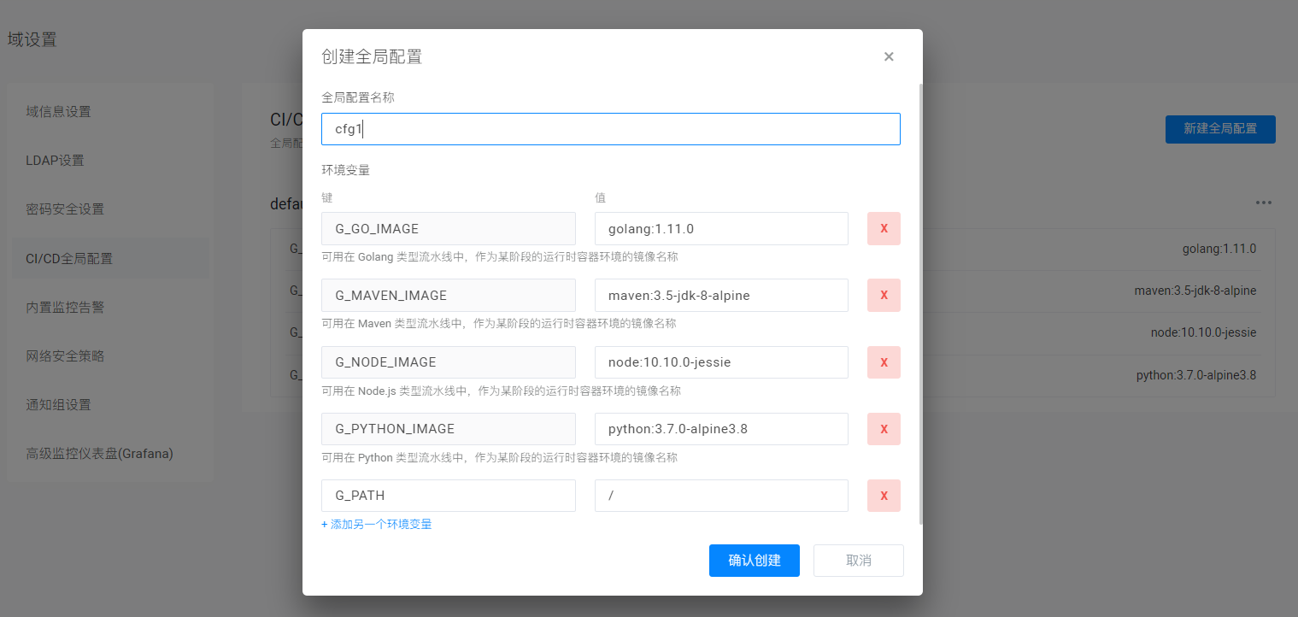Add another environment variable

click(x=377, y=524)
